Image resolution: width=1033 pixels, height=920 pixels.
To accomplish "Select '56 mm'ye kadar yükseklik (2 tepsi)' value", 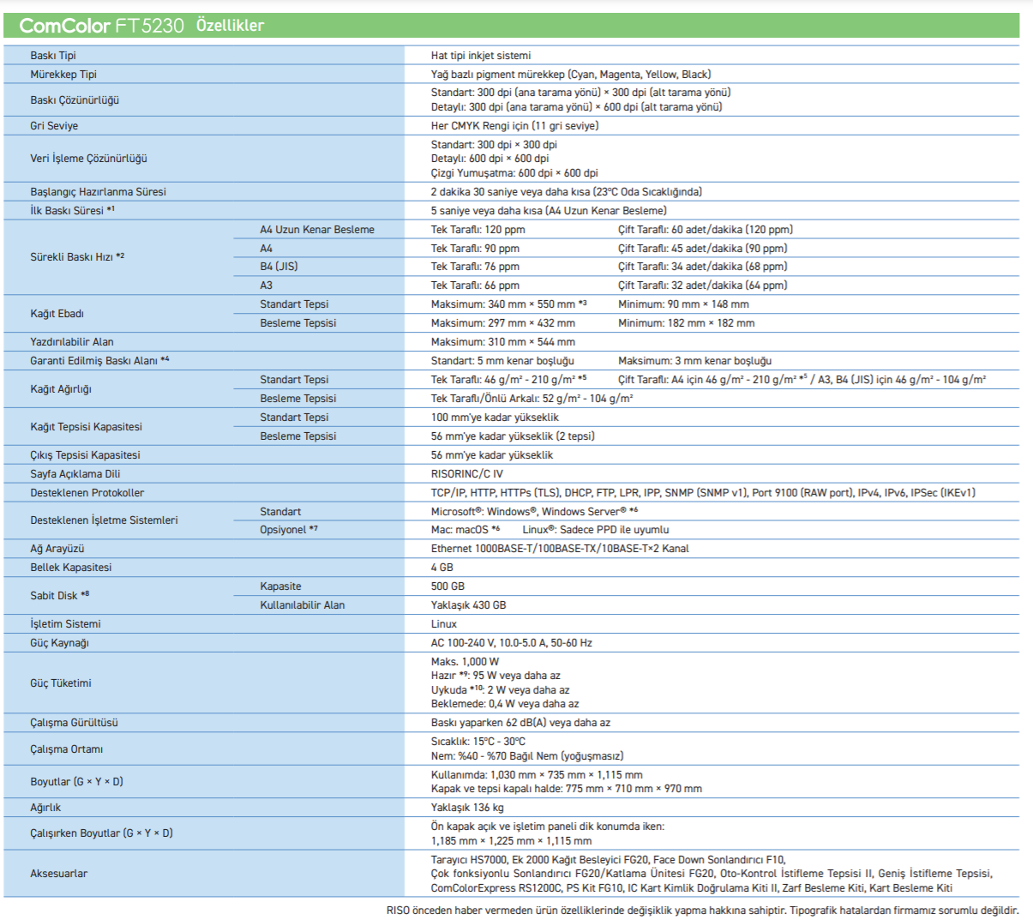I will pyautogui.click(x=513, y=436).
